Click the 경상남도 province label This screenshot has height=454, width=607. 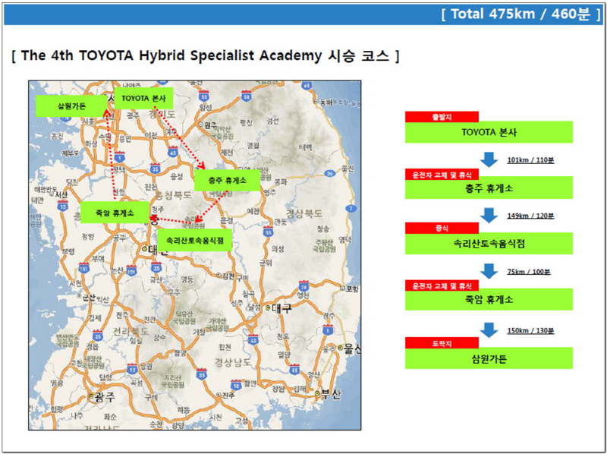[x=234, y=362]
